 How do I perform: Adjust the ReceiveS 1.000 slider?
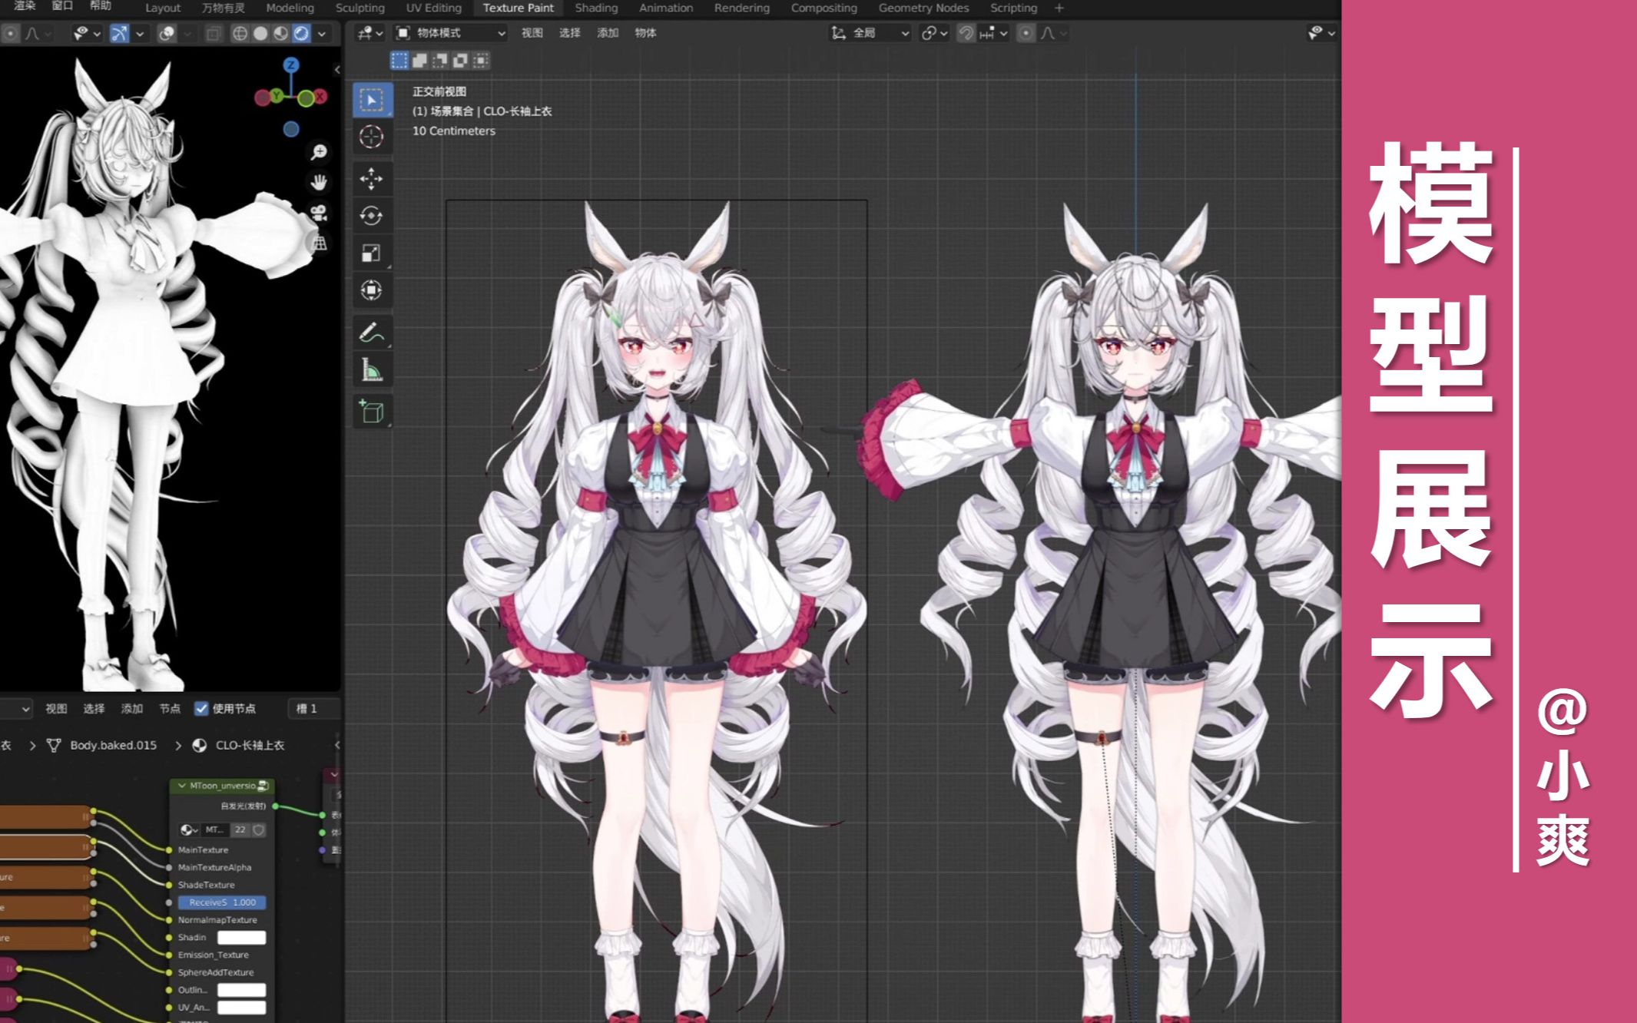pos(222,902)
